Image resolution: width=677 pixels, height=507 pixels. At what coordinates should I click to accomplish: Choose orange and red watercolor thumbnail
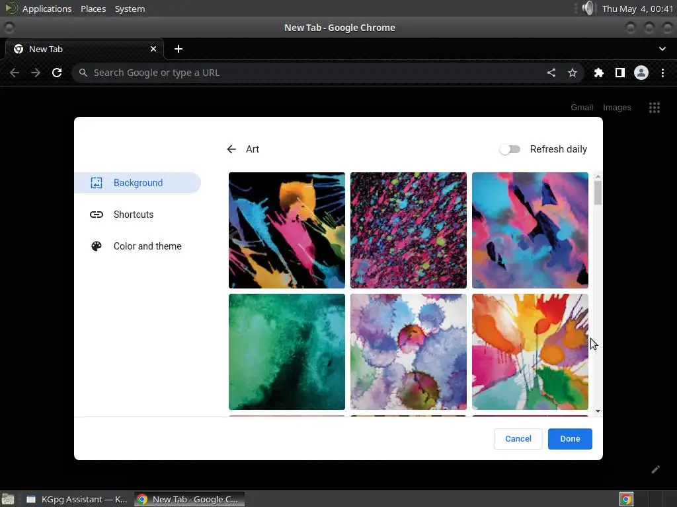coord(530,352)
